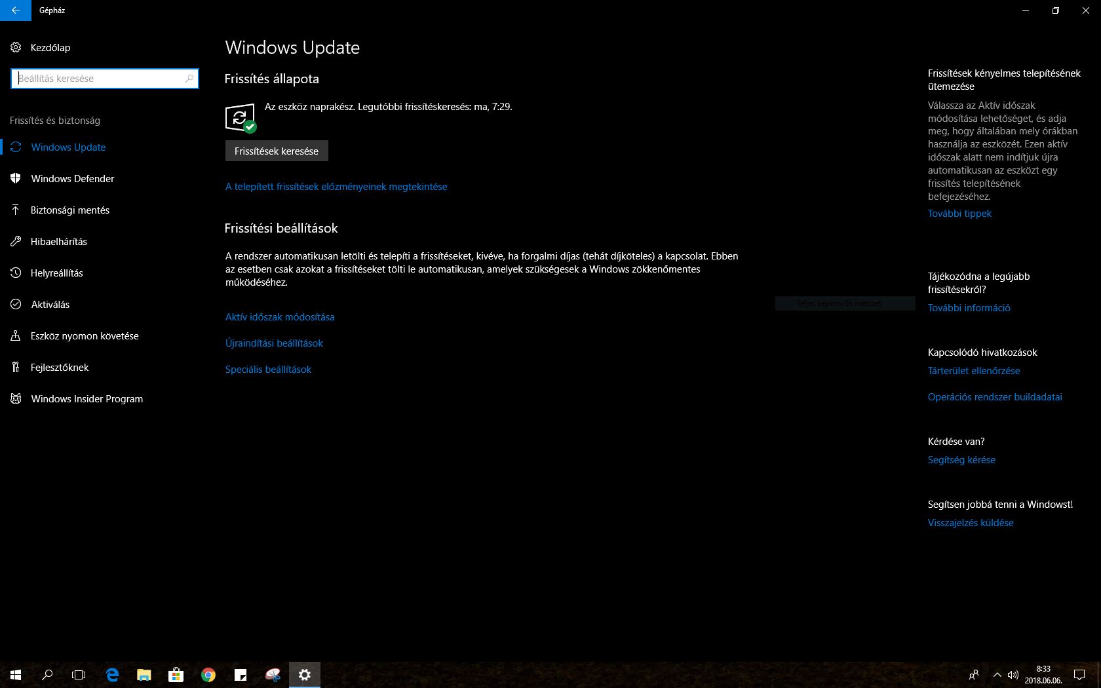Click the Frissítési beállítások heading
The height and width of the screenshot is (688, 1101).
281,228
